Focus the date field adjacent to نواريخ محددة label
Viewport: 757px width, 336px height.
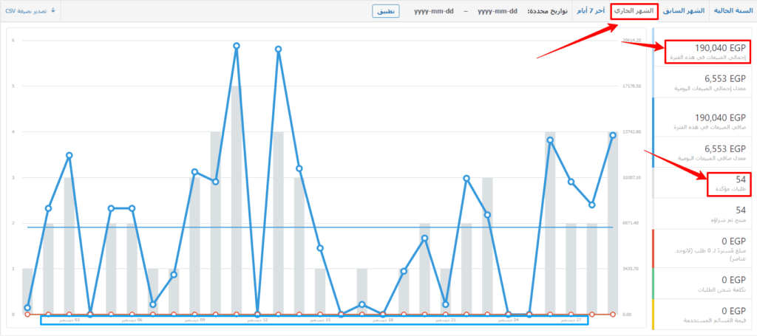tap(498, 11)
